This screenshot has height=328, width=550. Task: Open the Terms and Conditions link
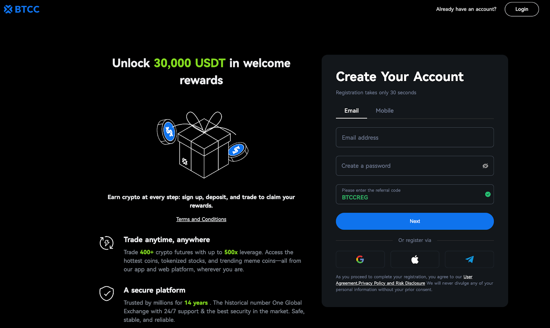pyautogui.click(x=201, y=219)
